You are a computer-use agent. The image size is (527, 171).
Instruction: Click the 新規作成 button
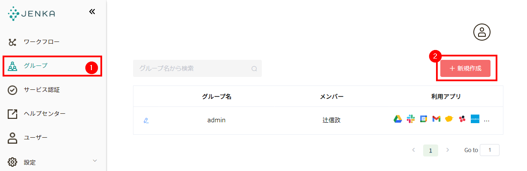(x=465, y=68)
